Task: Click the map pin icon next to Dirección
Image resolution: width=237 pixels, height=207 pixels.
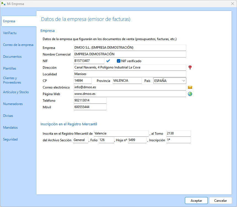Action: coord(190,67)
